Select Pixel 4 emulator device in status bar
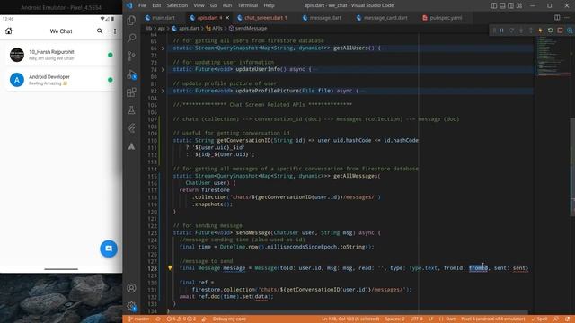The image size is (575, 323). pyautogui.click(x=492, y=319)
